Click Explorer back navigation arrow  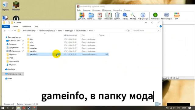tap(5, 31)
